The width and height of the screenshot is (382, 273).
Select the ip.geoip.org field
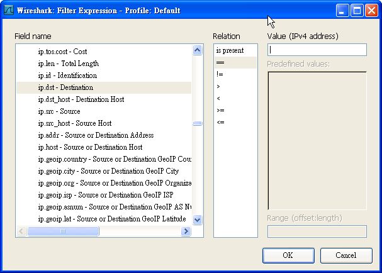click(x=104, y=183)
